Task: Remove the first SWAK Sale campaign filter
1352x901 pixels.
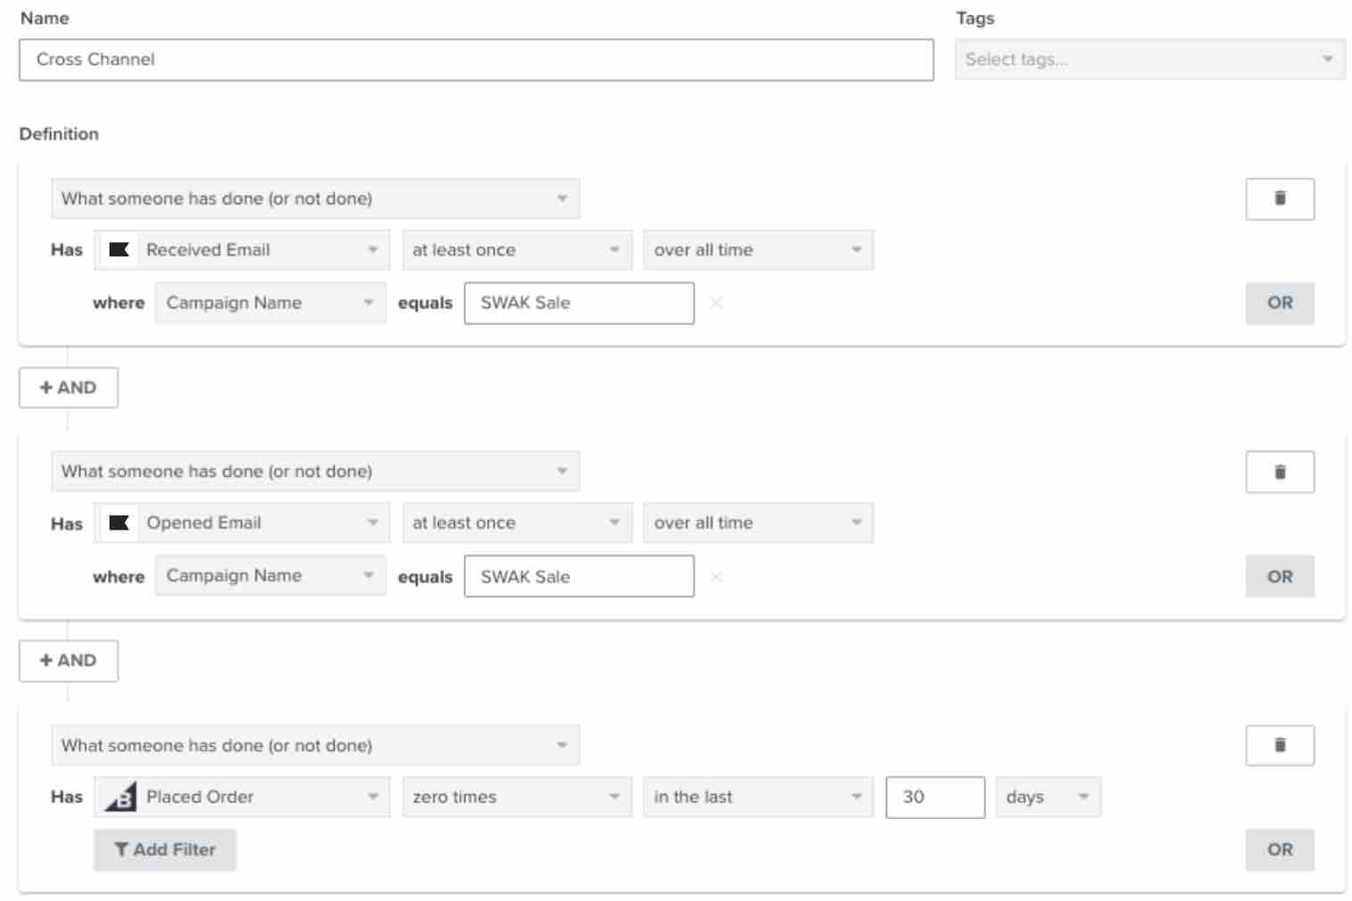Action: (718, 303)
